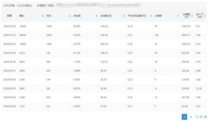
Task: Click the 点击 column header label
Action: click(x=49, y=16)
